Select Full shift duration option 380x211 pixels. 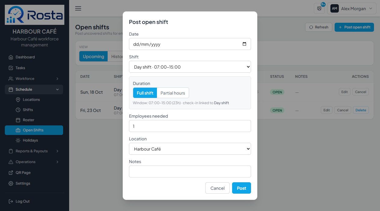(x=145, y=93)
